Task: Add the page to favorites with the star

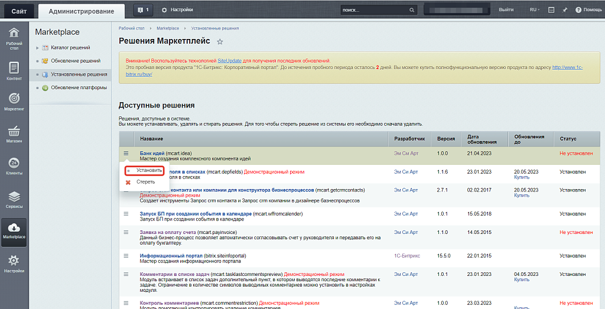Action: (220, 42)
